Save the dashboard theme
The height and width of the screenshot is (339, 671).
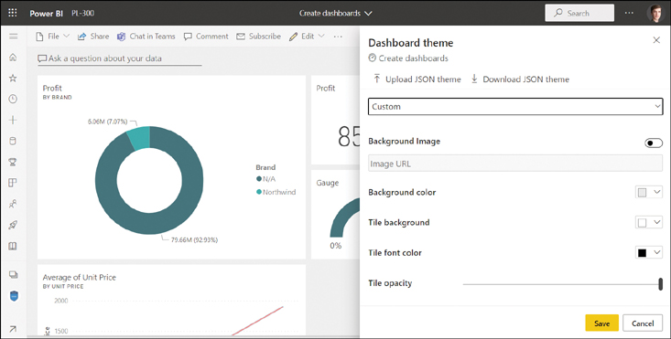pos(601,323)
